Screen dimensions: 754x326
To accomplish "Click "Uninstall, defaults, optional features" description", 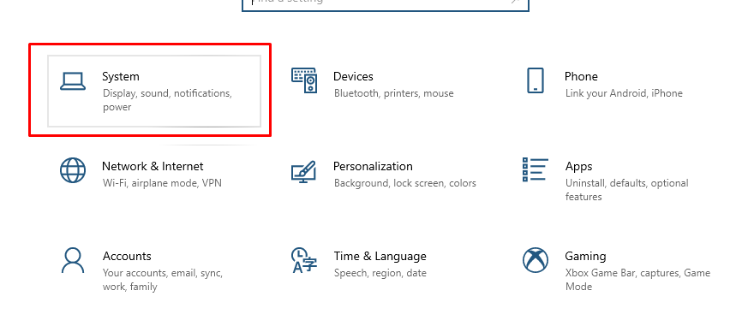I will (626, 190).
